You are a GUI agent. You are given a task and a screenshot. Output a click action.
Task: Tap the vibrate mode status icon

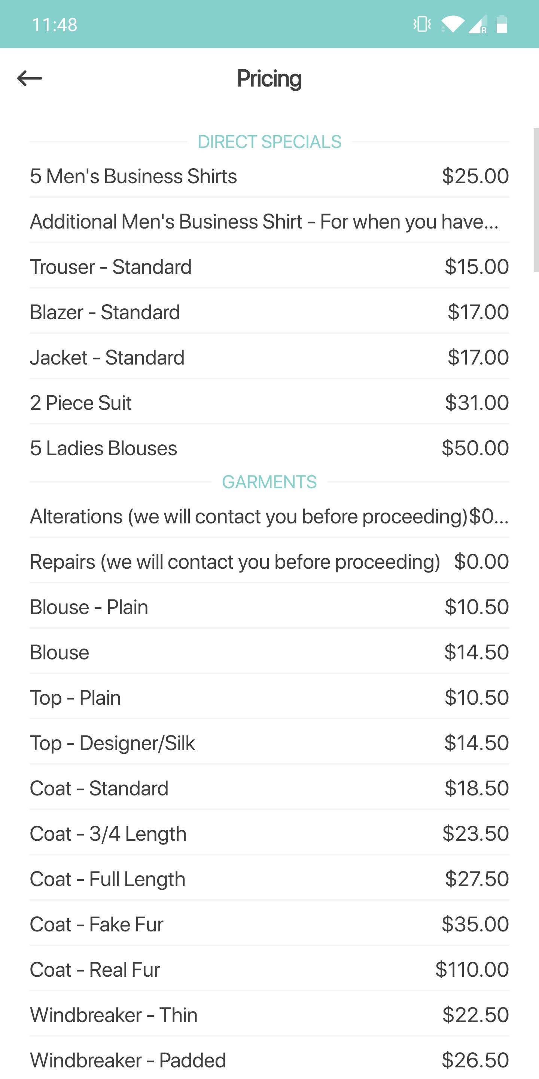click(422, 24)
